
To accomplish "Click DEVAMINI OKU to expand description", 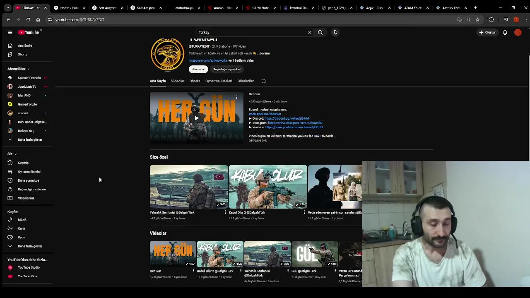I will [x=258, y=141].
